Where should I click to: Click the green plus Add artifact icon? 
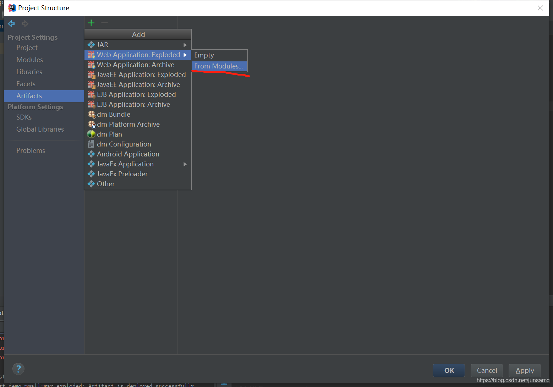[x=91, y=23]
